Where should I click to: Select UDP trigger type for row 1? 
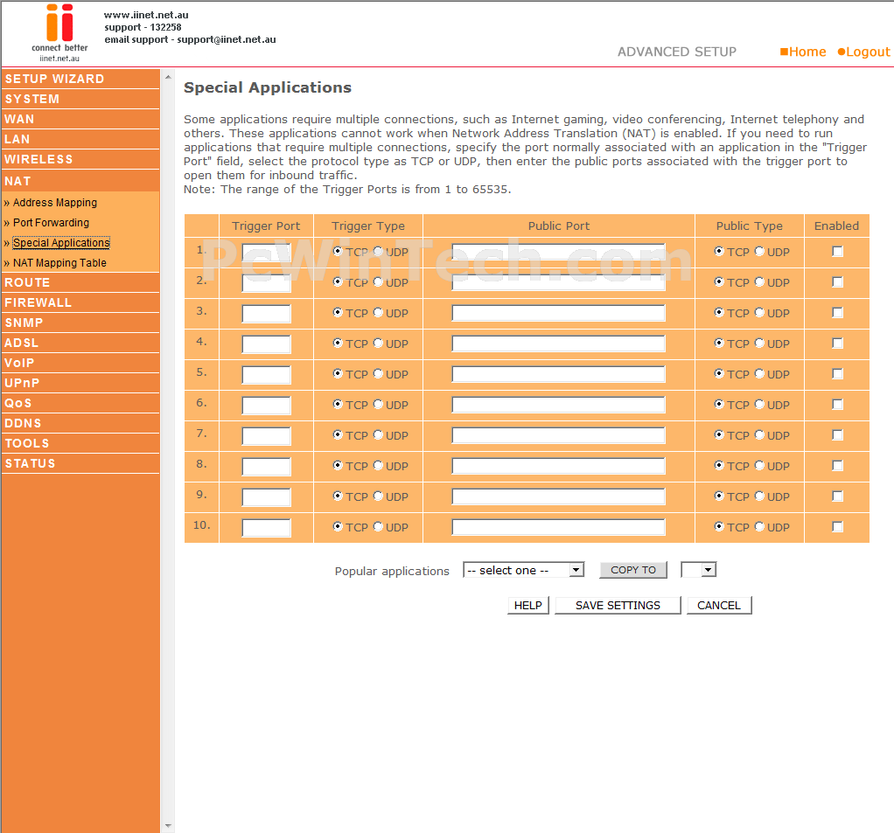coord(378,251)
